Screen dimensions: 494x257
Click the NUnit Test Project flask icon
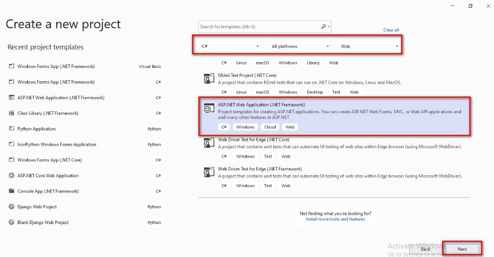click(209, 79)
